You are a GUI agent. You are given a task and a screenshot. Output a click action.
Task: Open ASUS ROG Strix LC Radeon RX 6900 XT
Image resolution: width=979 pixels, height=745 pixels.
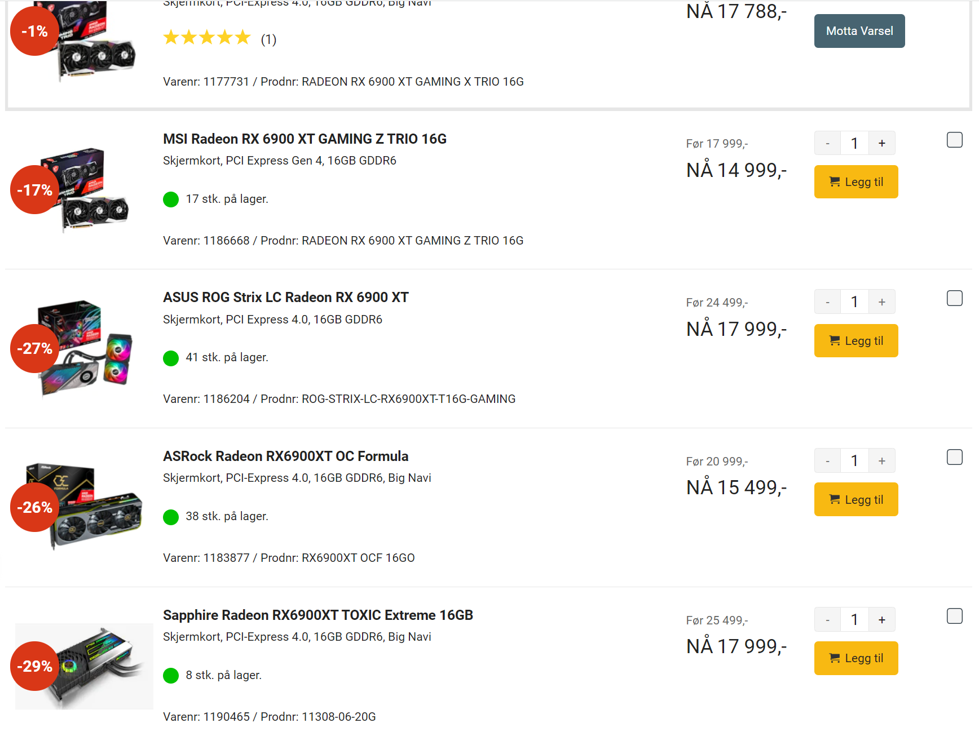point(286,298)
